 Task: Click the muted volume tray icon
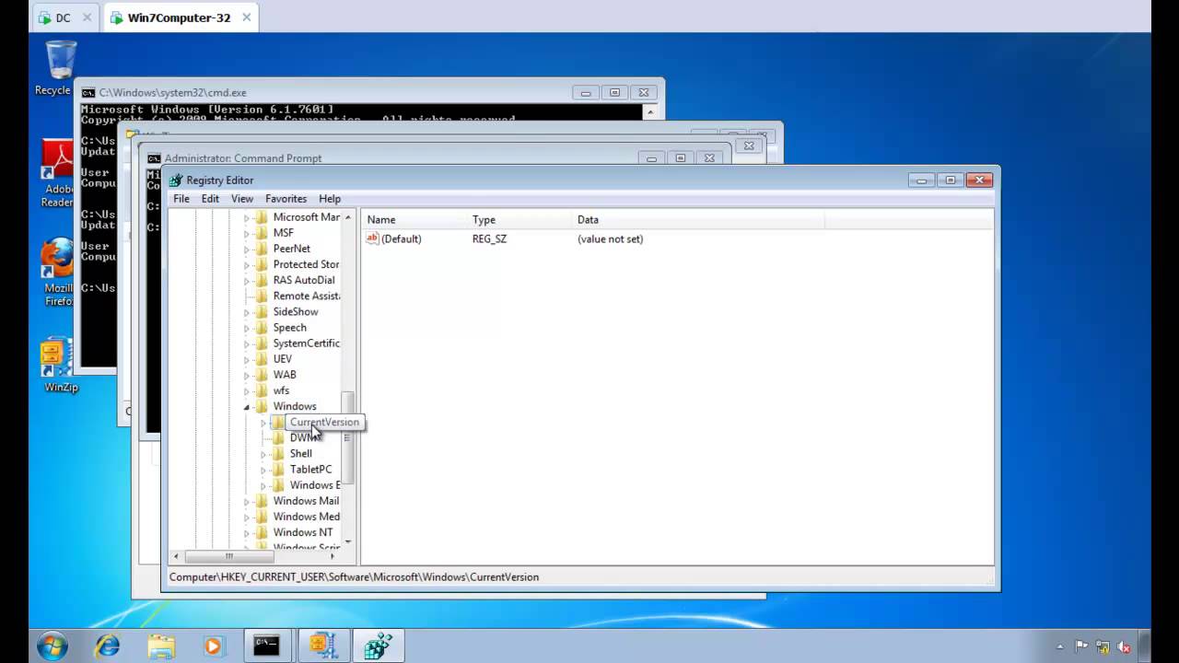(1123, 646)
